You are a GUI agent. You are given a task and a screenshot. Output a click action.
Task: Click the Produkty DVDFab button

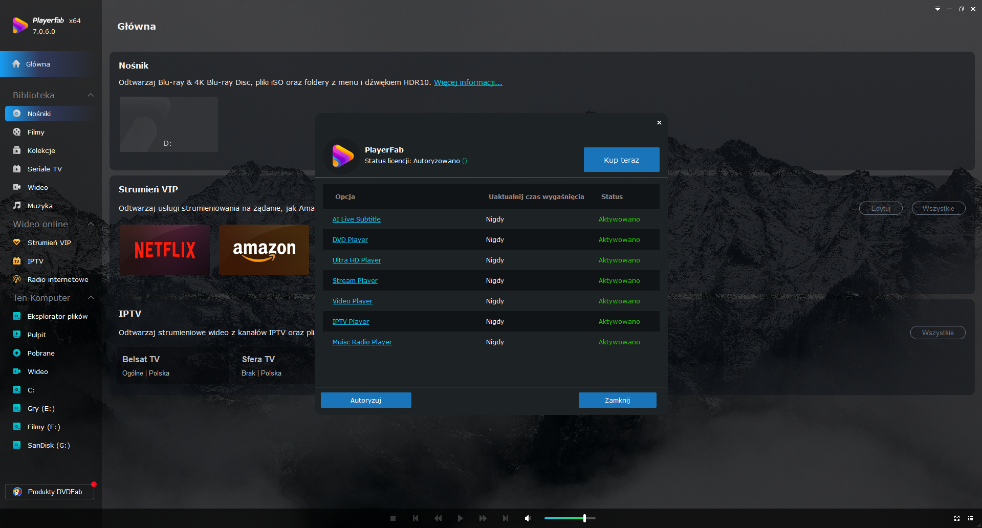pos(50,492)
